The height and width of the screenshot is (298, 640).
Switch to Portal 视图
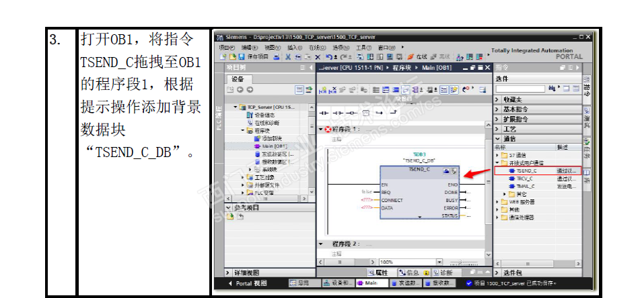(248, 283)
